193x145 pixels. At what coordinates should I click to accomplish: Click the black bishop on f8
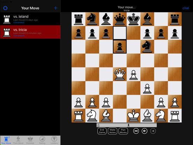(x=147, y=19)
